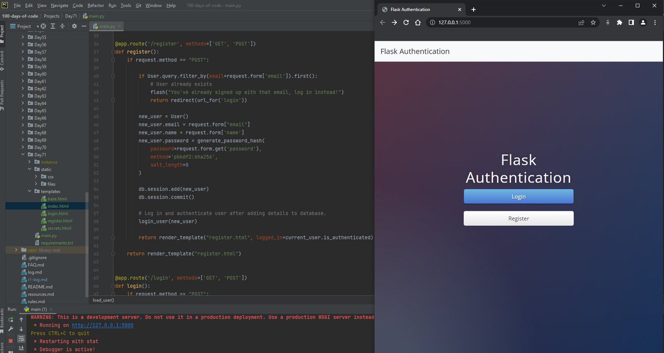Open Chrome profile avatar icon
Screen dimensions: 664x353
642,23
